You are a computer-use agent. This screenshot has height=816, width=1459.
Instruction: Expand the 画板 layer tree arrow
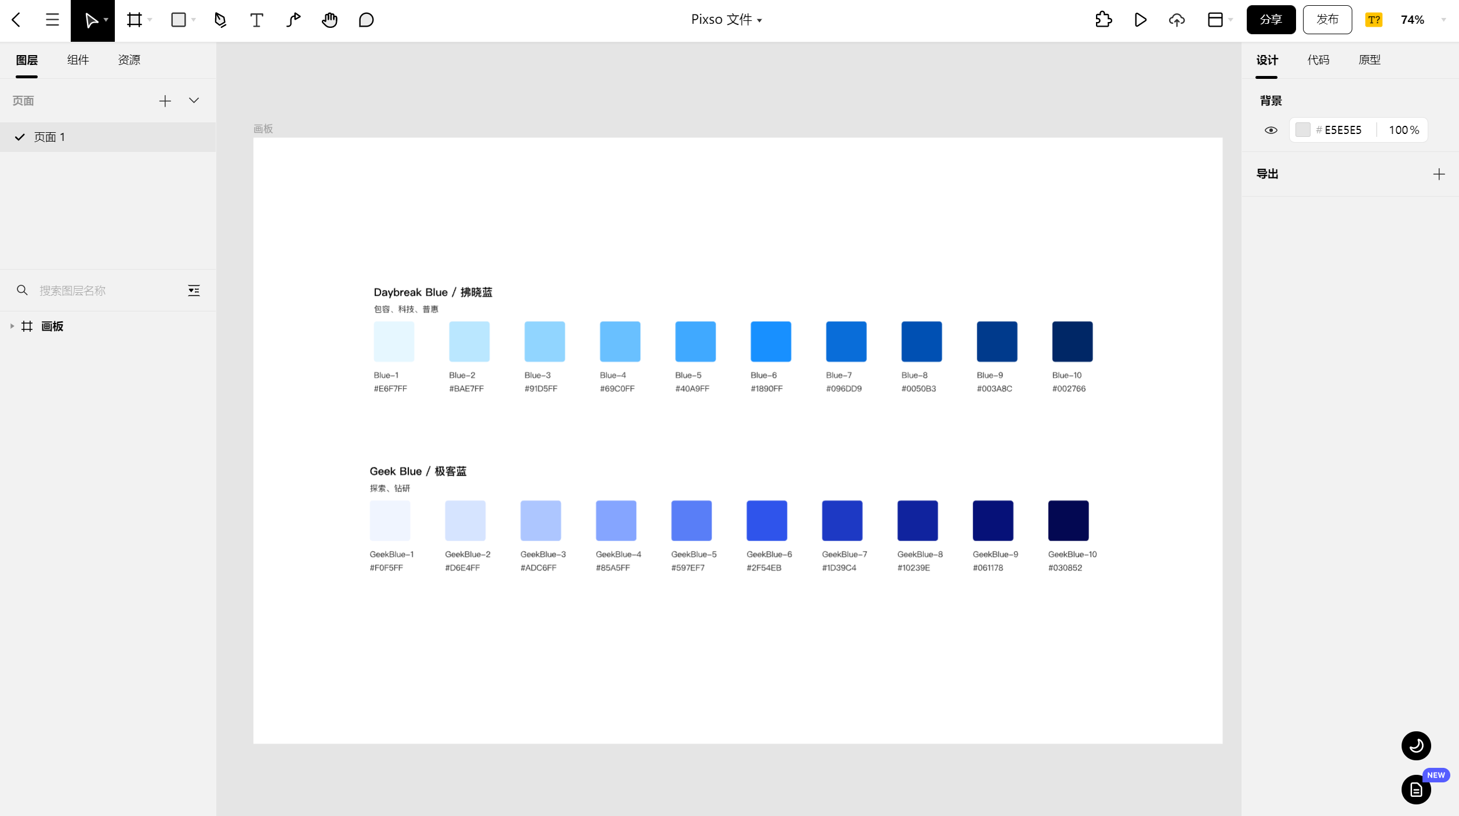(12, 326)
